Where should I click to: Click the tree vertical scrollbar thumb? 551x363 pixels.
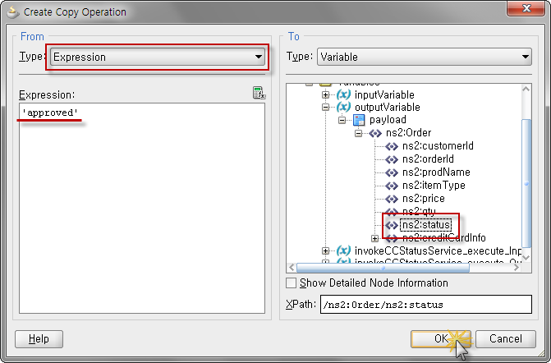tap(526, 183)
